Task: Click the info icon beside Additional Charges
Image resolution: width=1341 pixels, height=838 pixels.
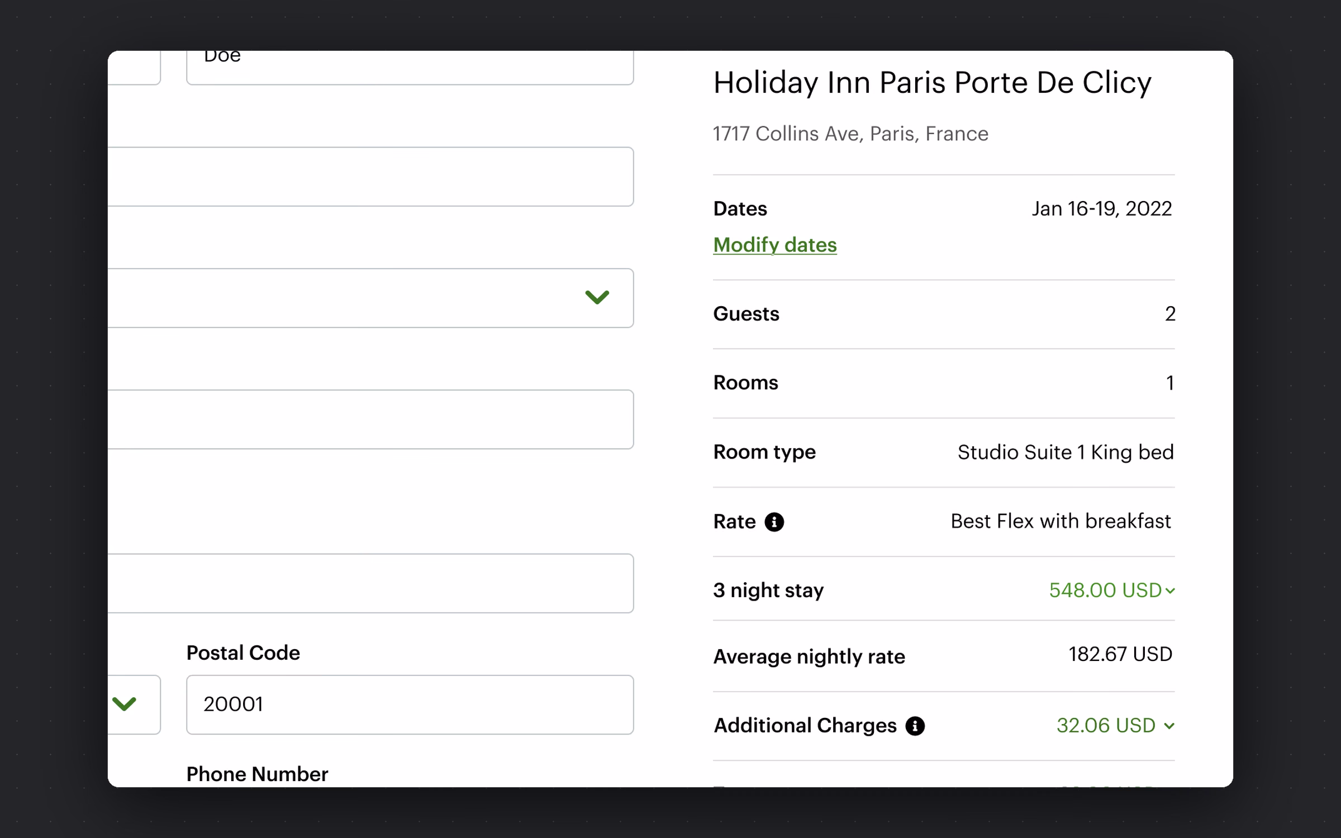Action: tap(915, 726)
